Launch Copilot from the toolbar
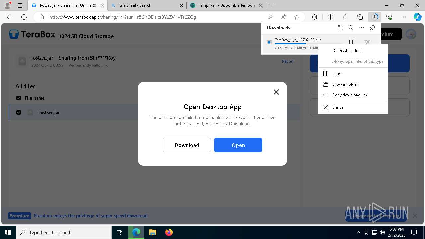This screenshot has width=425, height=239. coord(417,17)
